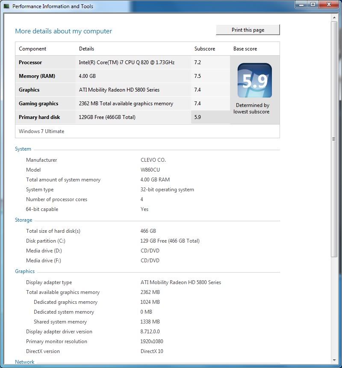Click the Component column header

pos(32,49)
